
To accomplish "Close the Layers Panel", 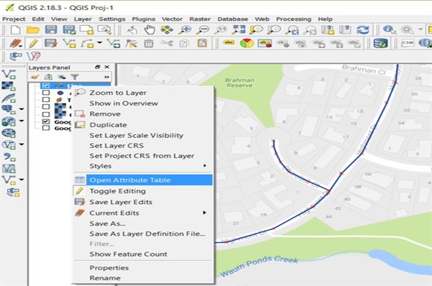I will point(107,67).
